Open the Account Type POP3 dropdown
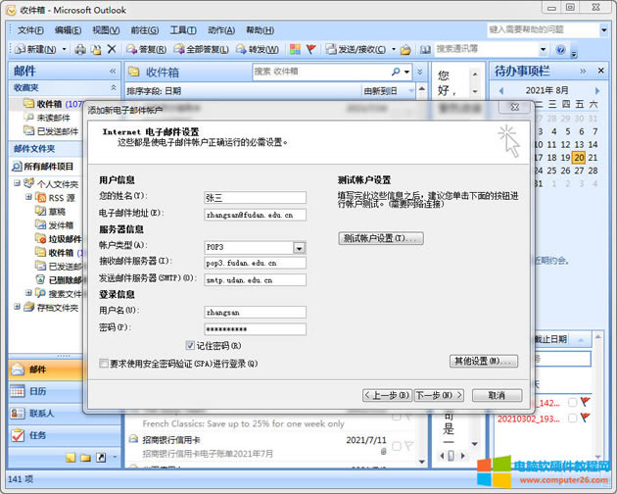 [x=299, y=248]
